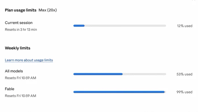The height and width of the screenshot is (112, 198).
Task: Click the 53% used indicator
Action: pos(184,74)
